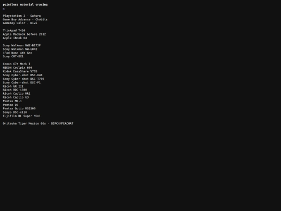This screenshot has width=281, height=211.
Task: Click the 'Sony Walkman NWZ-B172F' entry
Action: pyautogui.click(x=22, y=45)
